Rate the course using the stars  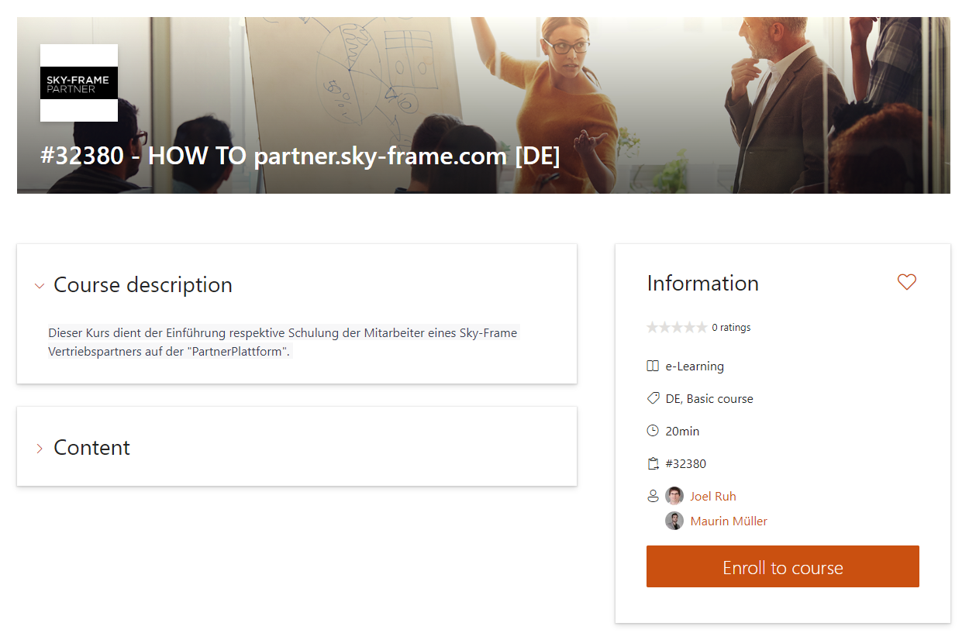[677, 327]
